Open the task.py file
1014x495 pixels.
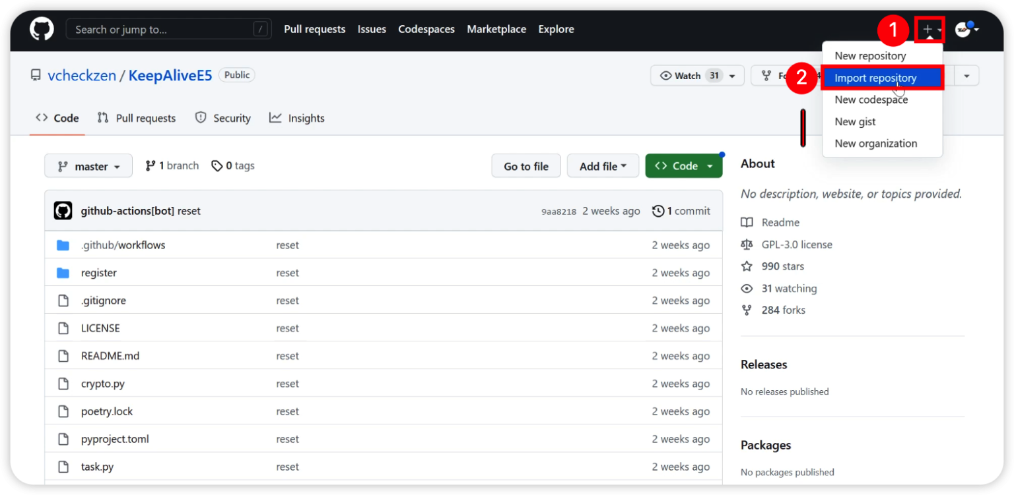pyautogui.click(x=97, y=467)
